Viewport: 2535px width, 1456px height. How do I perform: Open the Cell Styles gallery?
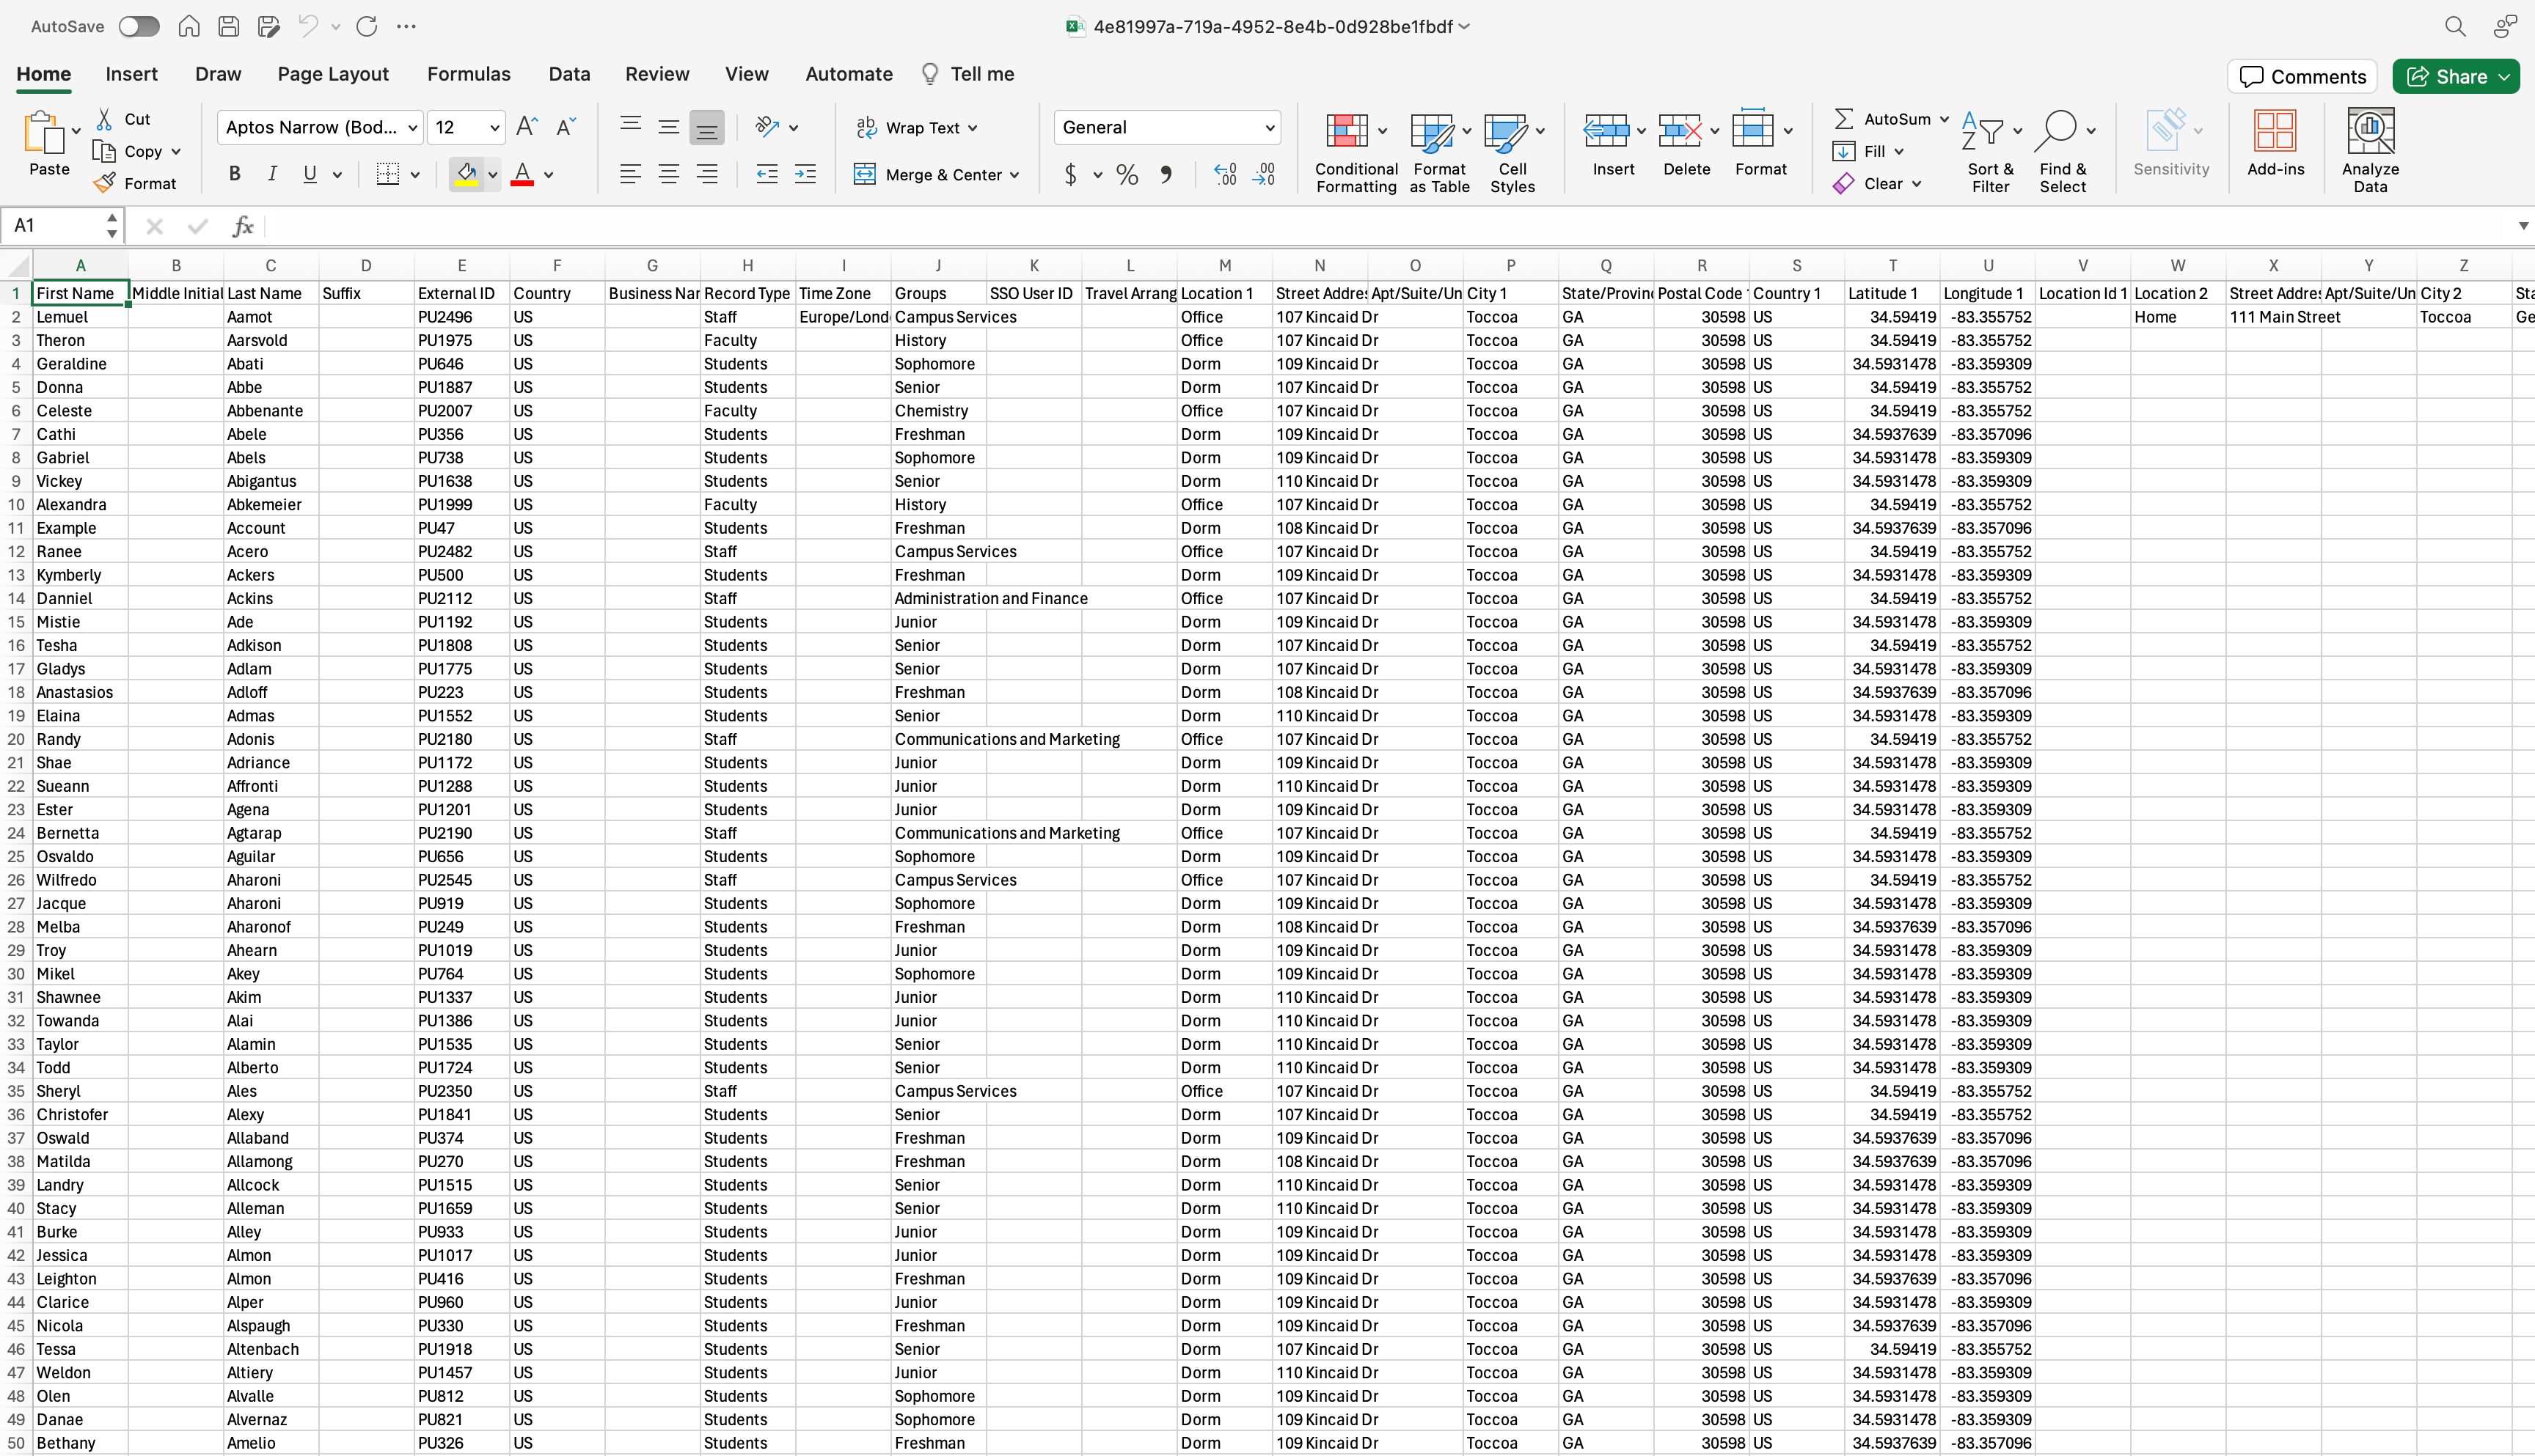point(1512,151)
